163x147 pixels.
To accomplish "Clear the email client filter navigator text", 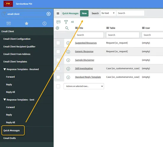I will 49,14.
